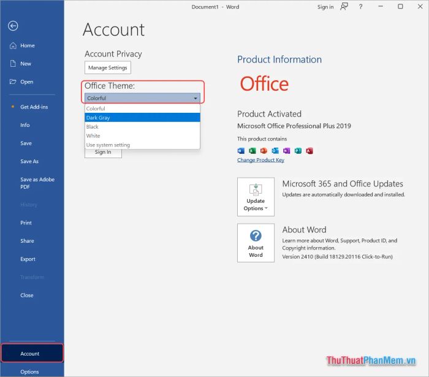429x377 pixels.
Task: Click the OneNote app icon
Action: click(286, 151)
